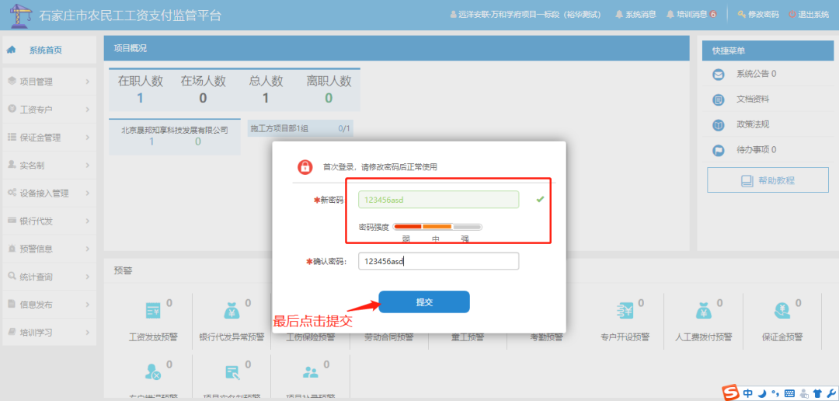Screen dimensions: 839x401
Task: Open 银行代发异常预警 money bag icon
Action: click(232, 310)
